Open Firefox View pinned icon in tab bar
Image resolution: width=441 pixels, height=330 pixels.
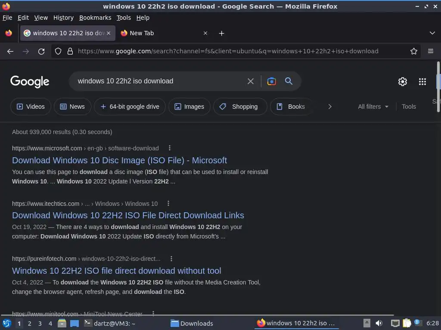click(9, 33)
